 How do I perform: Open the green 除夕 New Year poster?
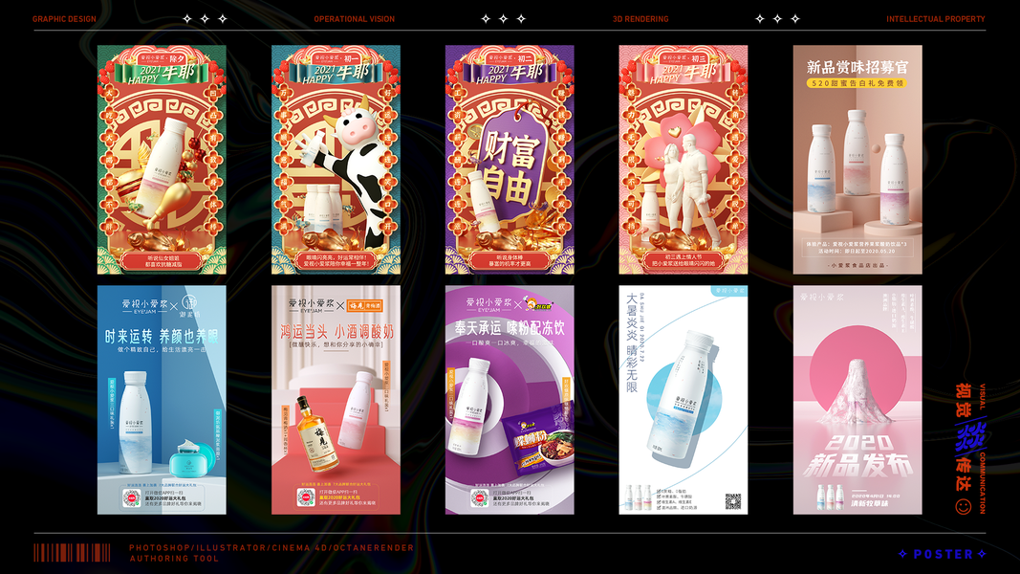point(162,160)
